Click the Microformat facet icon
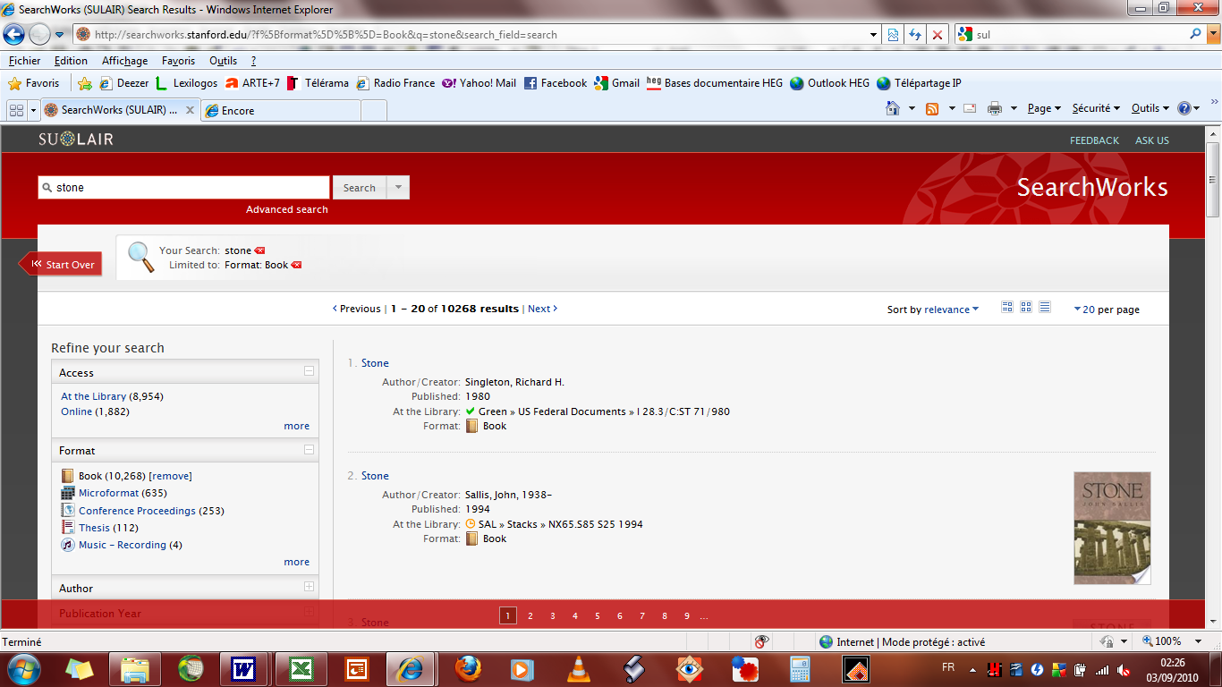The width and height of the screenshot is (1222, 687). coord(68,493)
